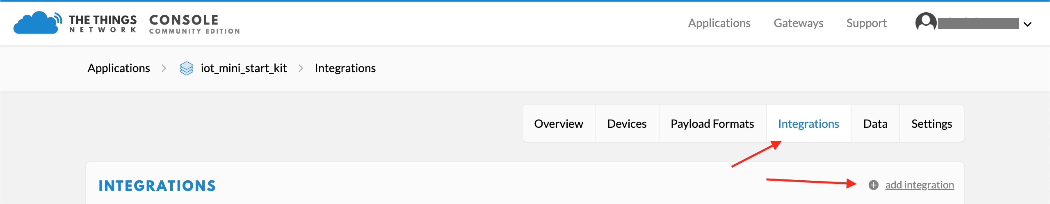Image resolution: width=1050 pixels, height=204 pixels.
Task: Select the Integrations tab
Action: (x=808, y=124)
